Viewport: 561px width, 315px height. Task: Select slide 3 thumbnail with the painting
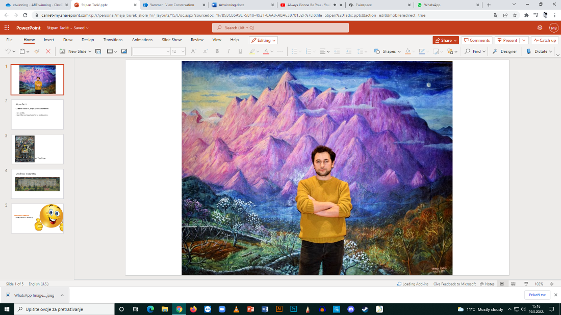(37, 149)
